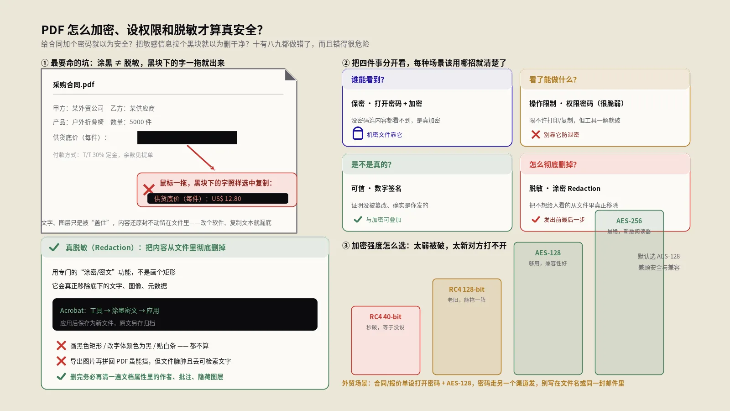Click the annotation 默认选 AES-128

click(659, 256)
